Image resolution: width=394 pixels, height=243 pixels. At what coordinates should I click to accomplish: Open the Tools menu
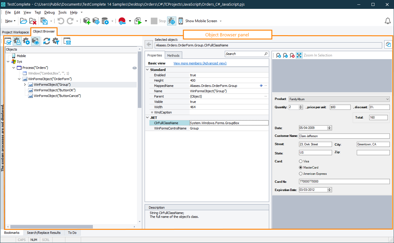(62, 12)
